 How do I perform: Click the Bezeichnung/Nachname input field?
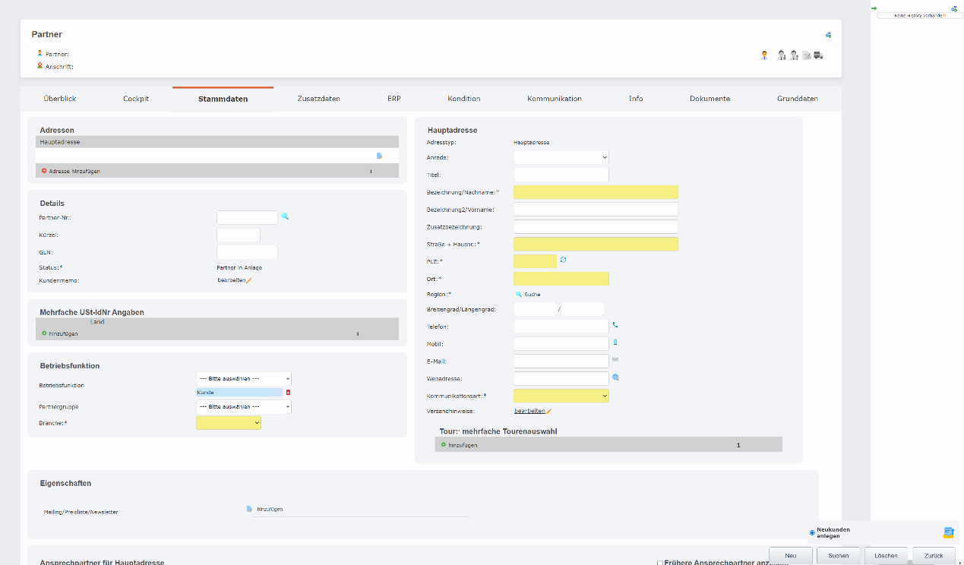tap(596, 192)
